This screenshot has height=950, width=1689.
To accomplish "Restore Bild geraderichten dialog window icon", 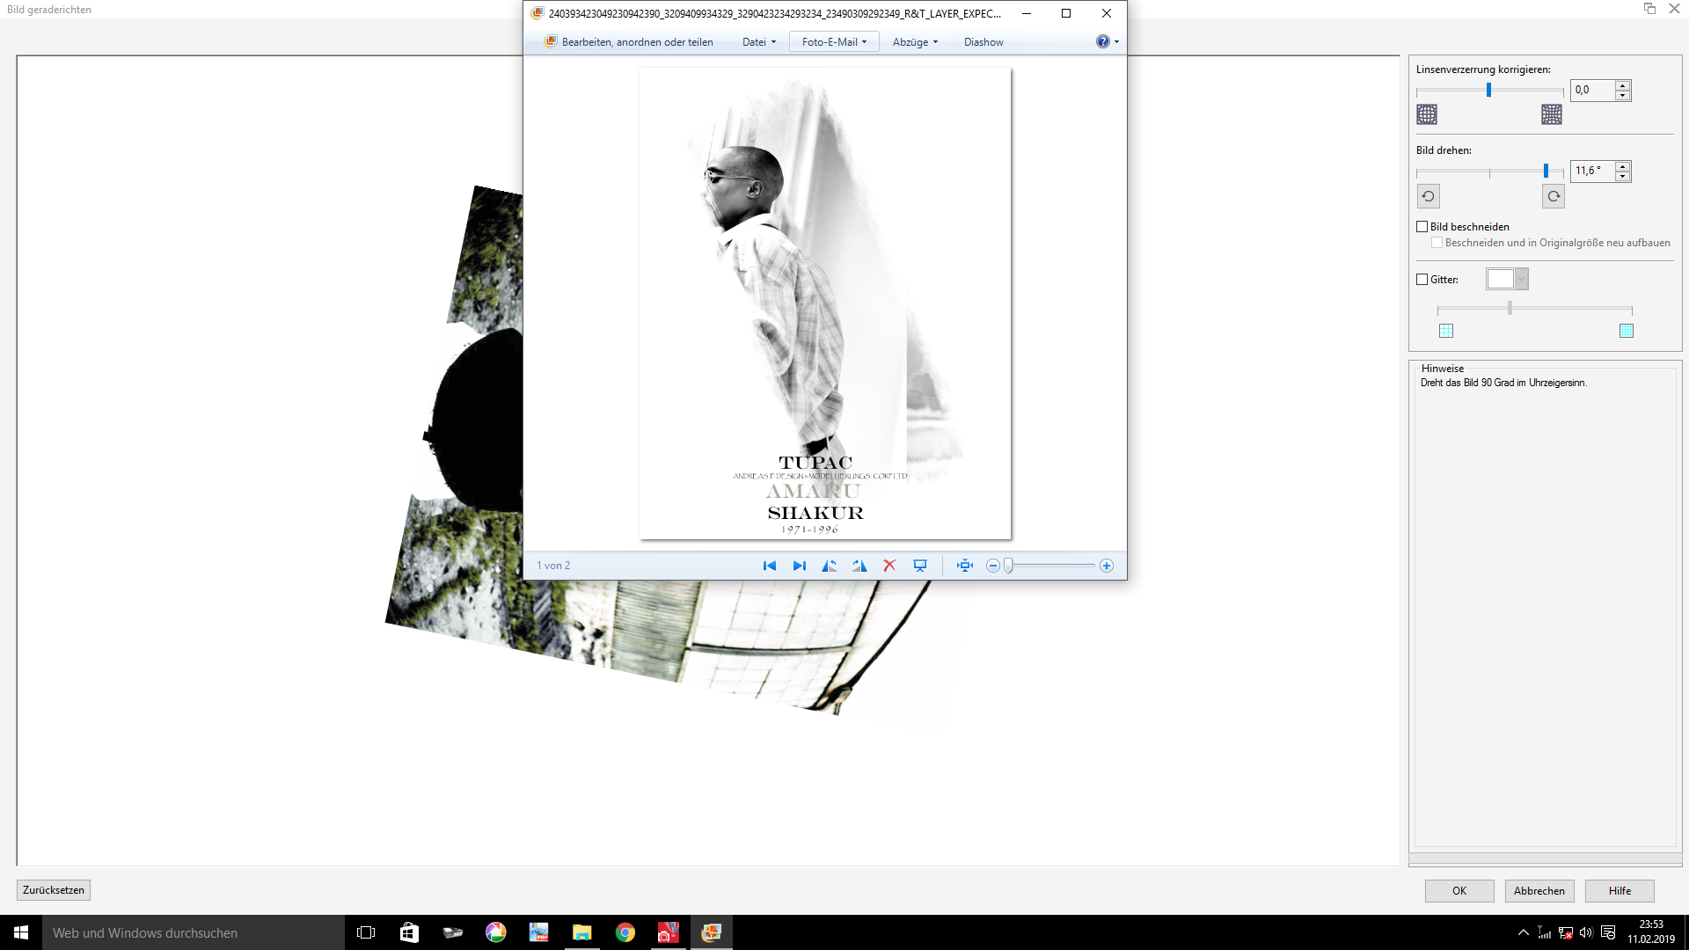I will coord(1649,9).
